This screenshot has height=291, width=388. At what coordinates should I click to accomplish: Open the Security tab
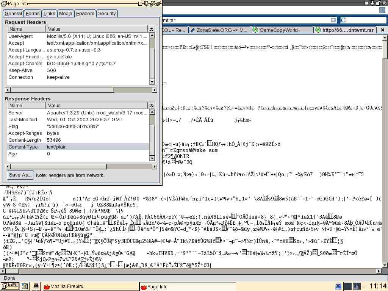tap(106, 14)
